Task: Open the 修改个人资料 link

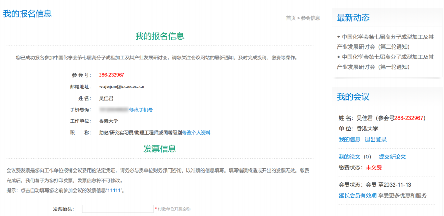Action: [x=196, y=133]
